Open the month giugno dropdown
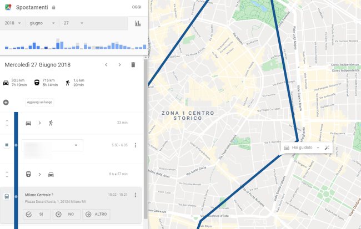 point(42,23)
